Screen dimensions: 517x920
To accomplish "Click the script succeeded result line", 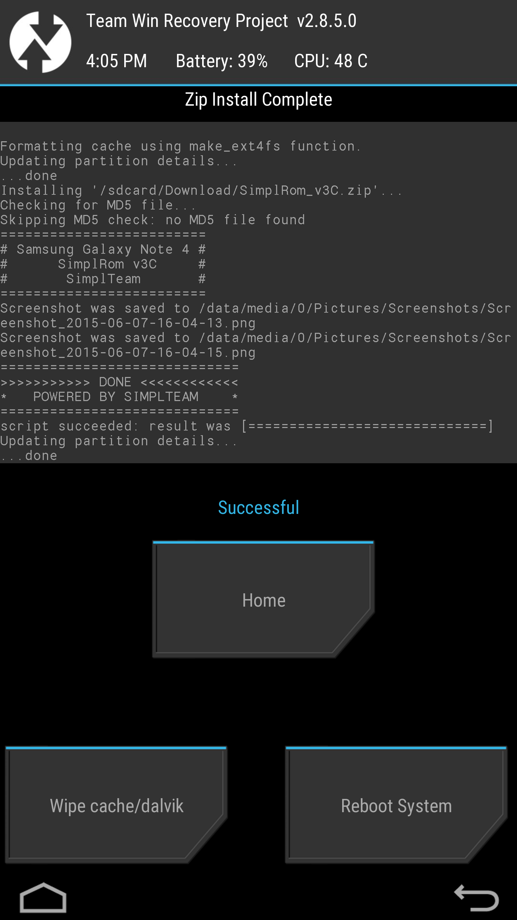I will click(x=247, y=426).
